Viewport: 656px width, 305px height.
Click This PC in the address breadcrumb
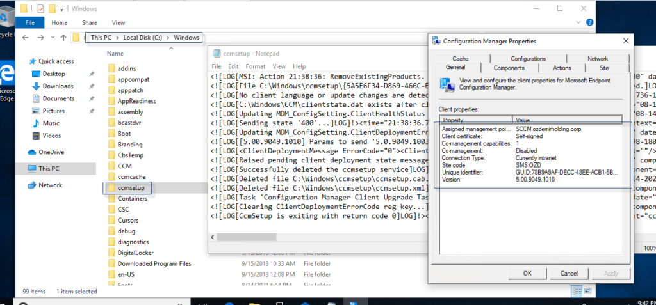coord(102,38)
